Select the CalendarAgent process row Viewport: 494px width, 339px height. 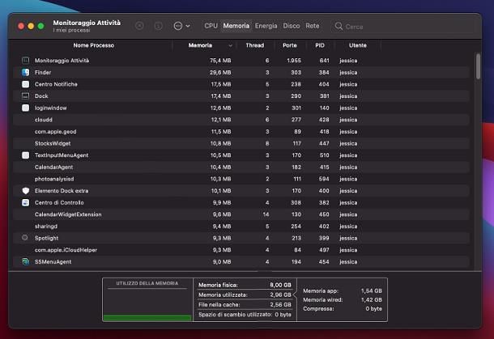click(x=241, y=167)
